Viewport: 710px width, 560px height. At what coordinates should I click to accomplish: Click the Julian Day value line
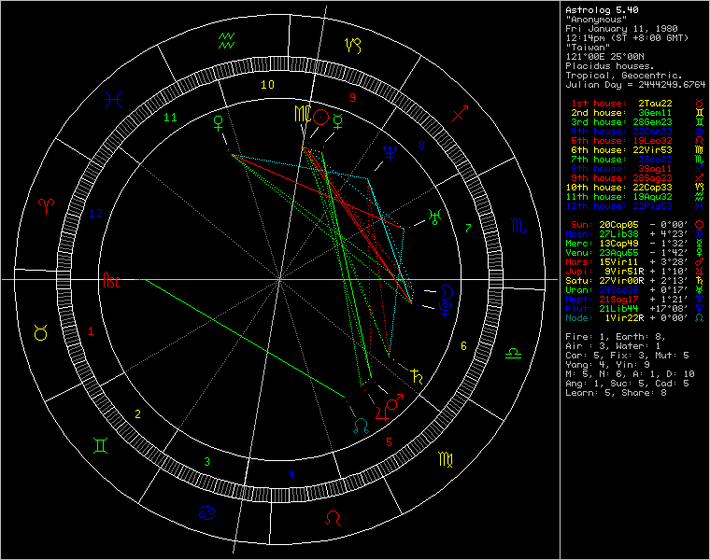pos(635,85)
